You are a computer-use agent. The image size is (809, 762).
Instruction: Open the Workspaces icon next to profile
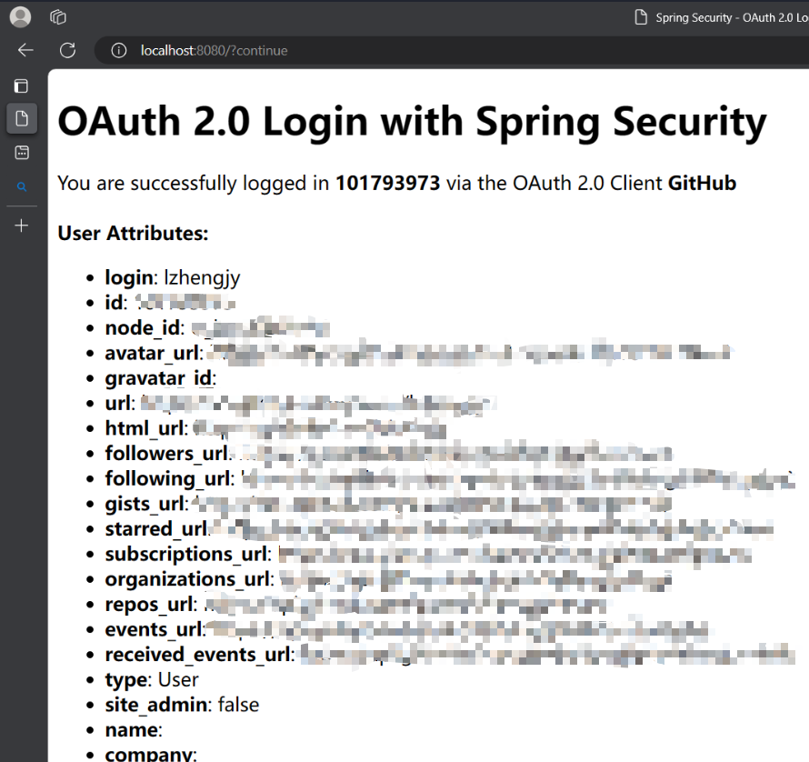pos(58,16)
